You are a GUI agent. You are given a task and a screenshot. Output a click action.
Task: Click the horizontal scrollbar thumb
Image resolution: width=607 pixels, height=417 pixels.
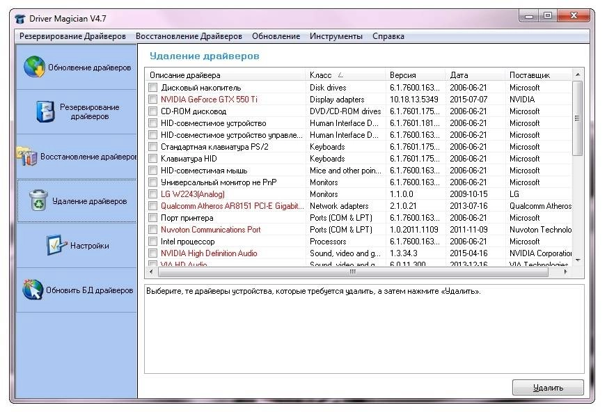coord(353,272)
